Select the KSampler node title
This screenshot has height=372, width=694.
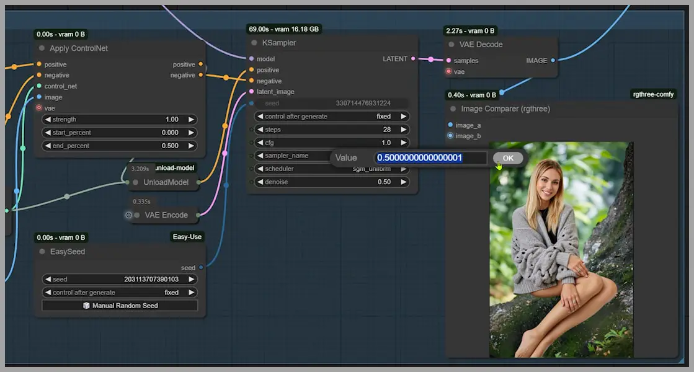[x=279, y=43]
